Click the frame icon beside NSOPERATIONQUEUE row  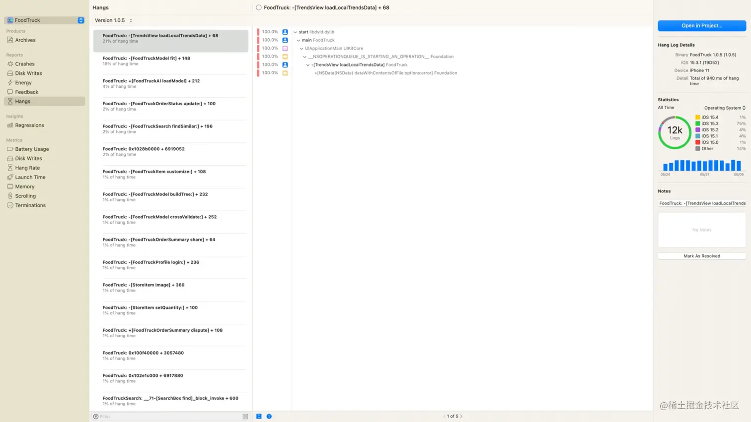pos(285,57)
